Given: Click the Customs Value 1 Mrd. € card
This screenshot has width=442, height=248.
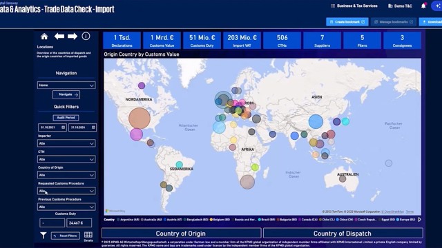Looking at the screenshot, I should [162, 41].
